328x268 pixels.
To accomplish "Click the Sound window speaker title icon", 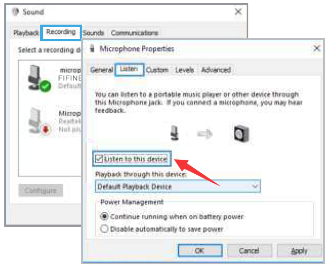I will (x=16, y=12).
